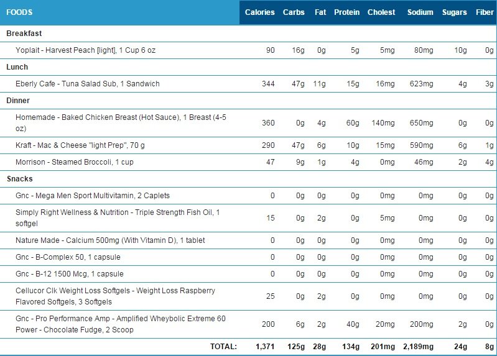The image size is (497, 356).
Task: Click the 47 calories broccoli cell
Action: tap(271, 162)
